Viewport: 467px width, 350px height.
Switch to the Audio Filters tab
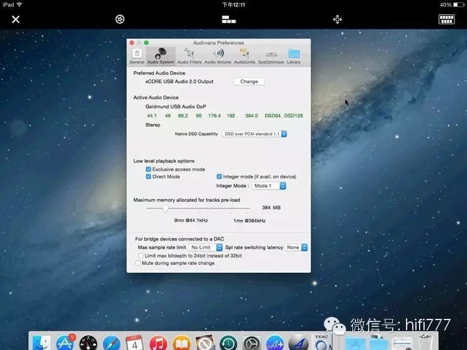(x=189, y=56)
